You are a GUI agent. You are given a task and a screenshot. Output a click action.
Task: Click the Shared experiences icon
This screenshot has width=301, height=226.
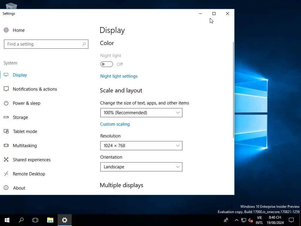[x=6, y=159]
